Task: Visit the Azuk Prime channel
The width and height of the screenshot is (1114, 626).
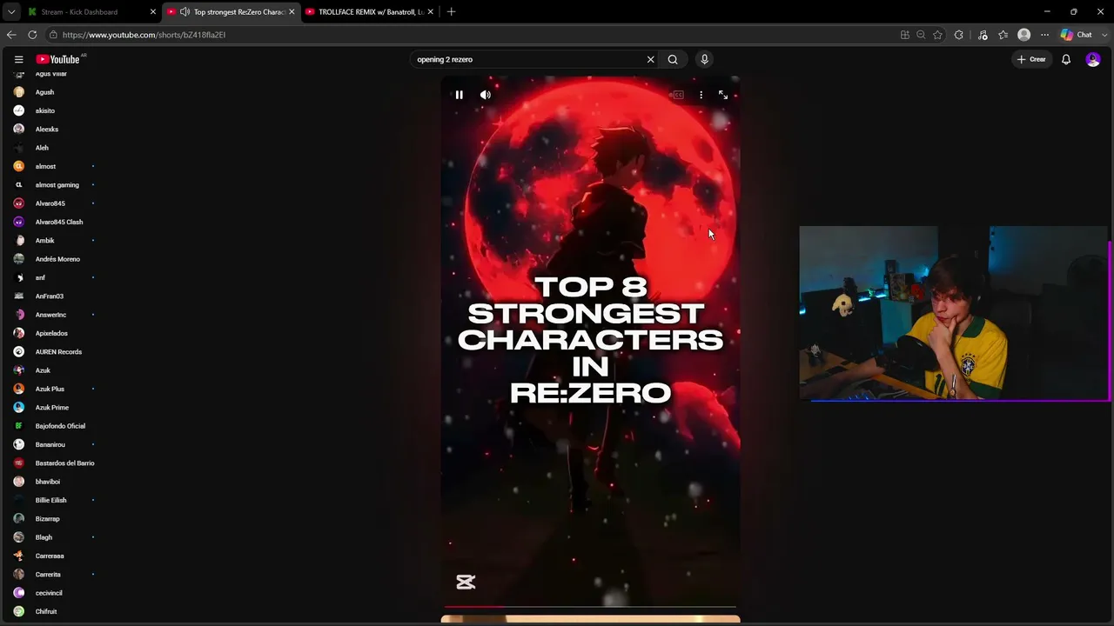Action: [x=52, y=408]
